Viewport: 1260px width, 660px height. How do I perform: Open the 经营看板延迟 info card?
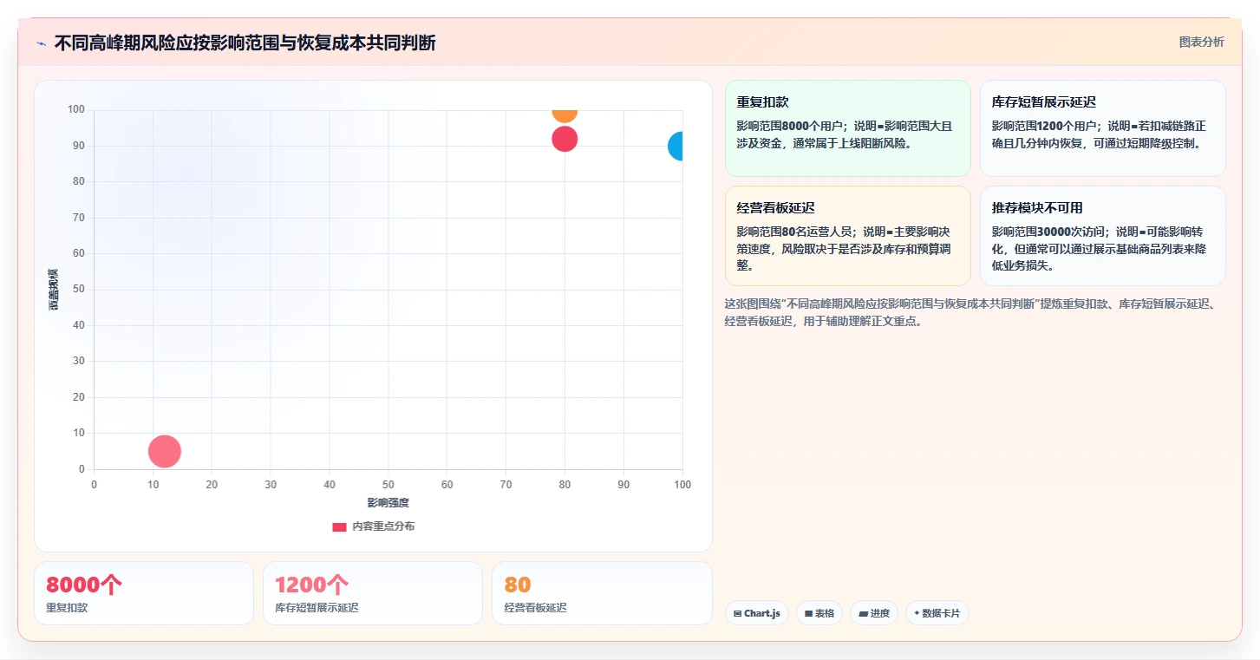847,236
